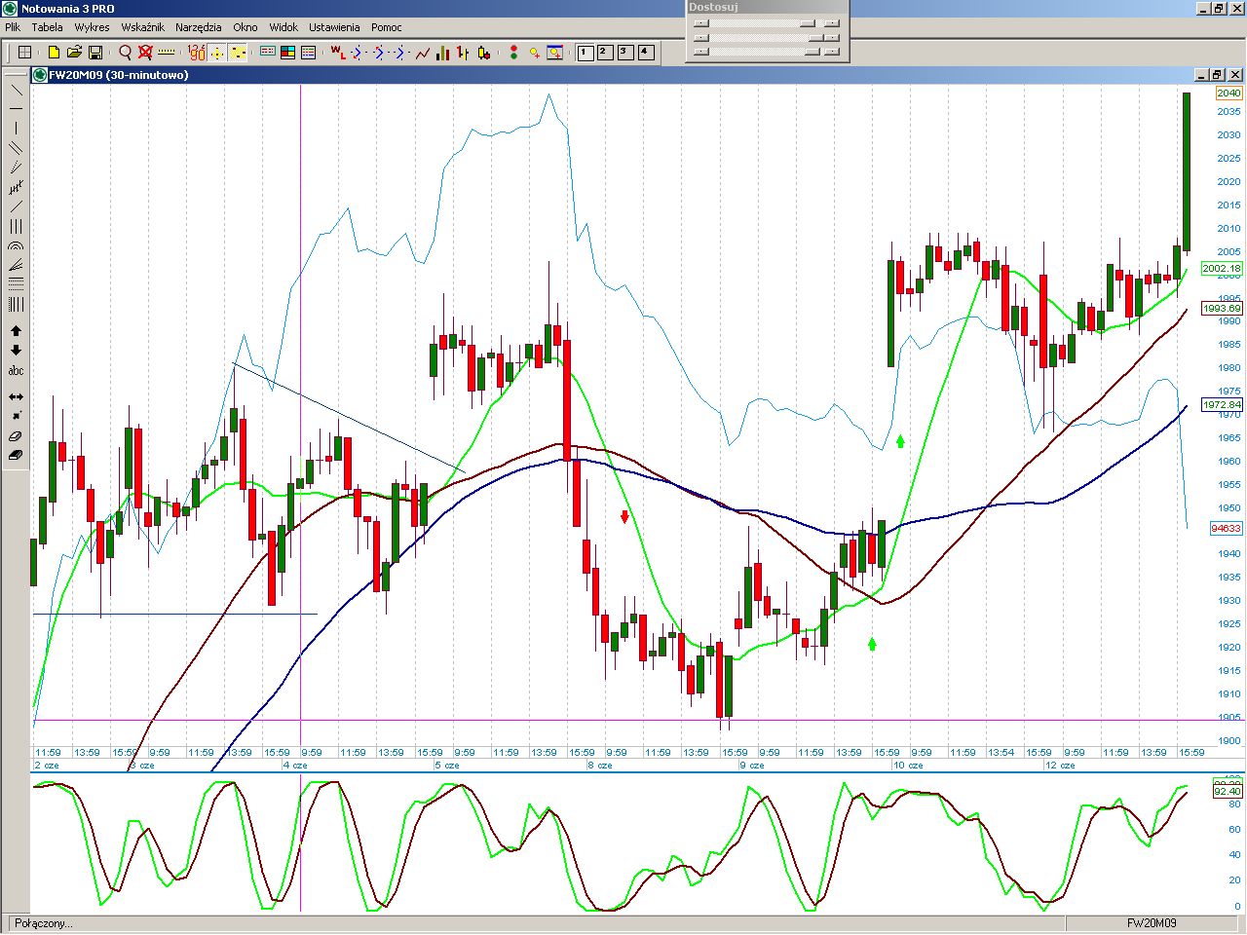Toggle the yellow dashed-line cursor button
Image resolution: width=1247 pixels, height=935 pixels.
click(239, 53)
